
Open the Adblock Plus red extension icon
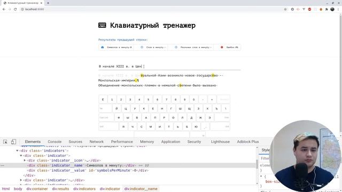(x=309, y=9)
